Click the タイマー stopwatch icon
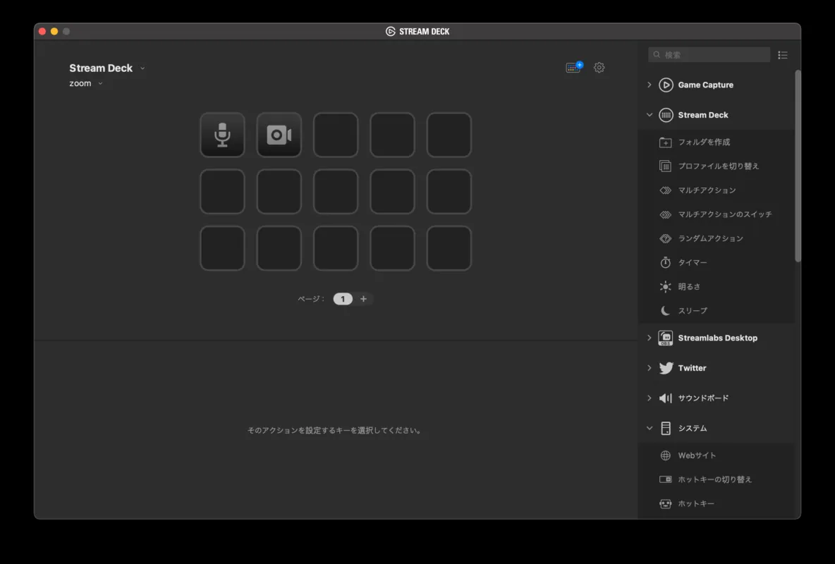The height and width of the screenshot is (564, 835). pyautogui.click(x=665, y=262)
